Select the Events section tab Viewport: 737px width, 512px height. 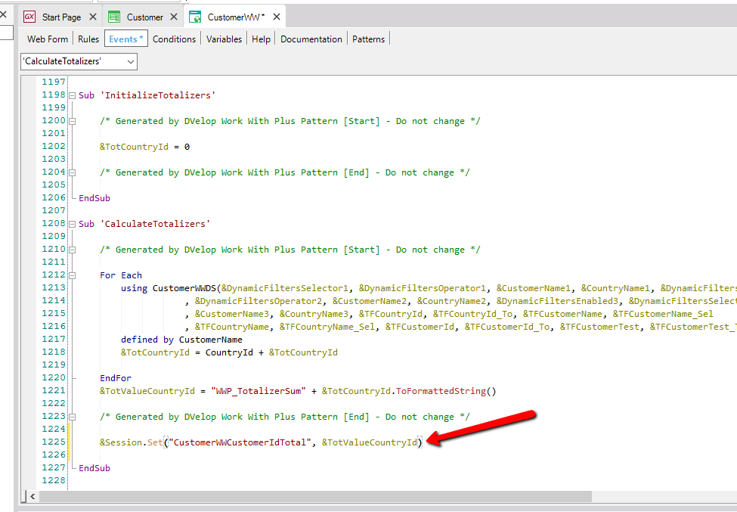[126, 39]
